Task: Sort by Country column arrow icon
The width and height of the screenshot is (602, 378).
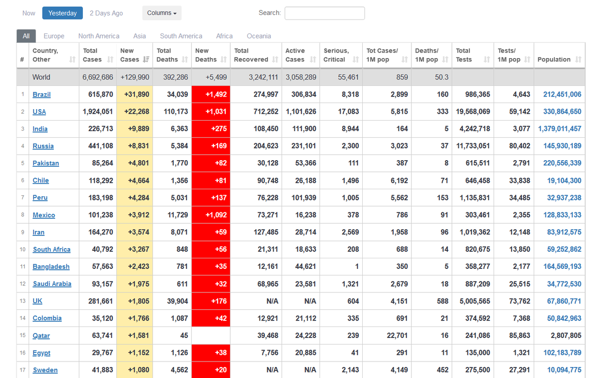Action: (72, 60)
